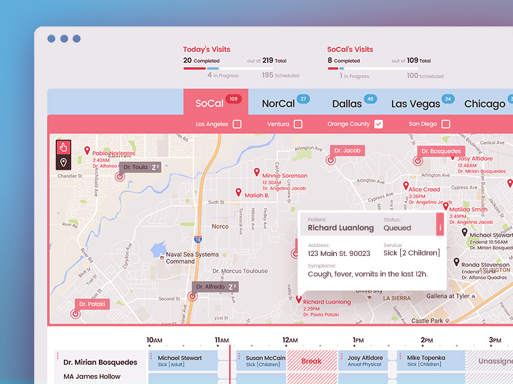Click the Las Vegas tab 34 badge
The height and width of the screenshot is (384, 513).
tap(448, 99)
